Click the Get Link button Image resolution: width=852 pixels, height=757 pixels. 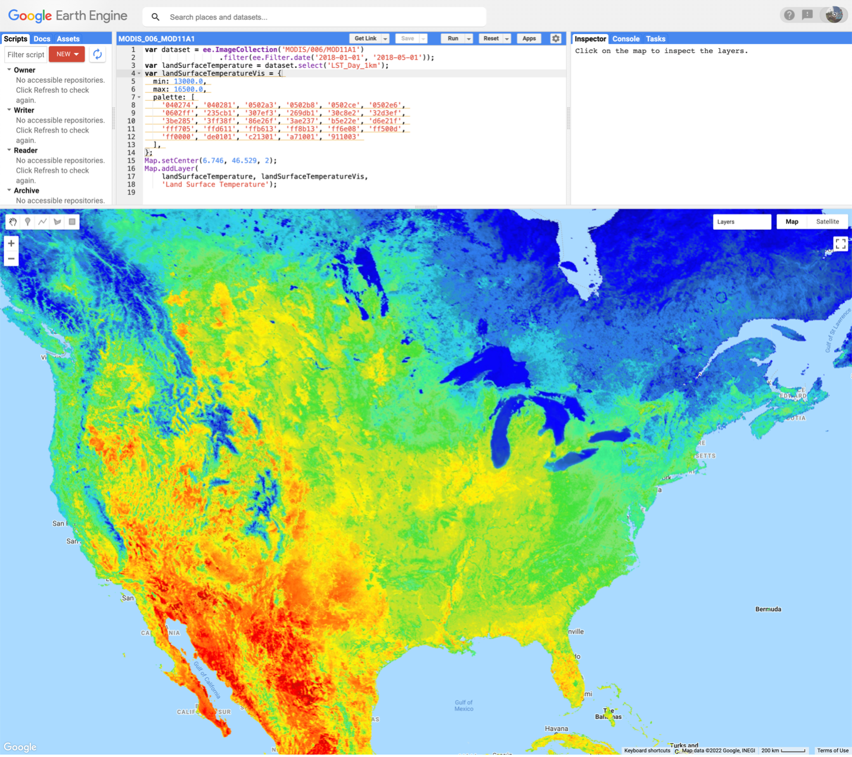click(x=365, y=39)
